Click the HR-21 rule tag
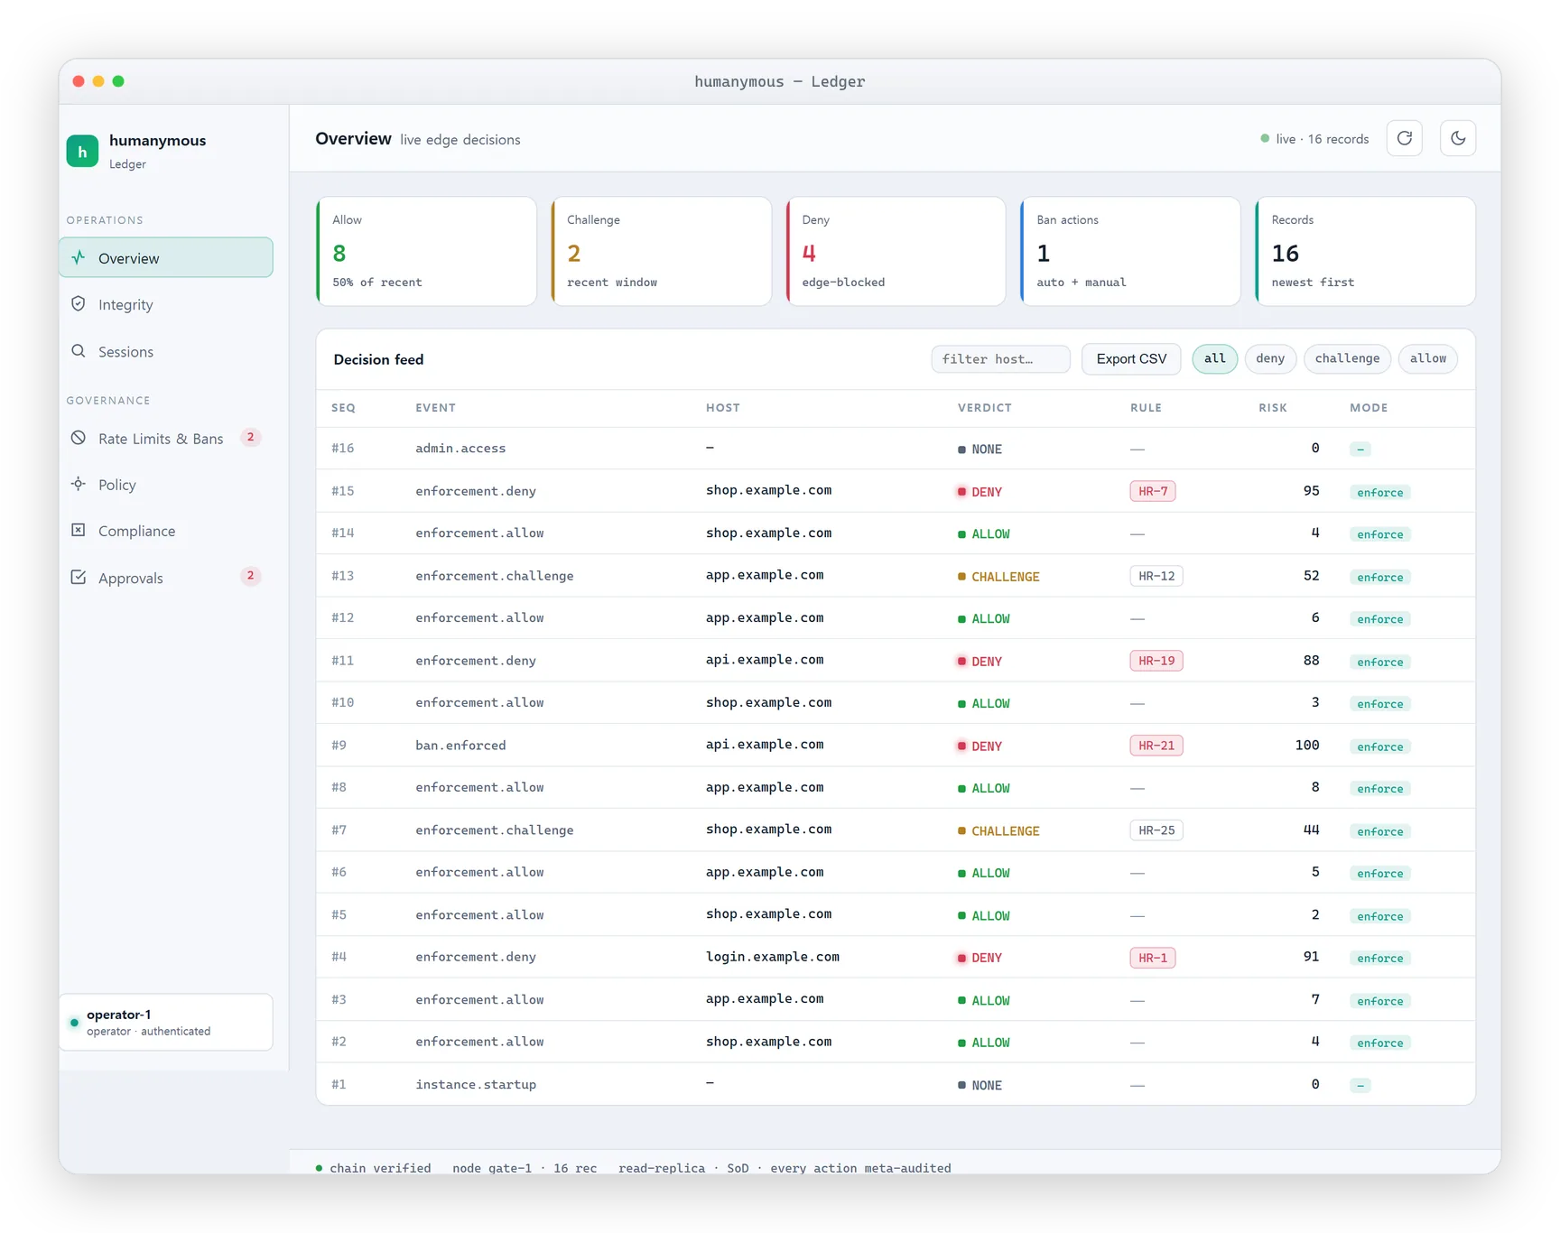This screenshot has width=1560, height=1233. click(x=1156, y=746)
